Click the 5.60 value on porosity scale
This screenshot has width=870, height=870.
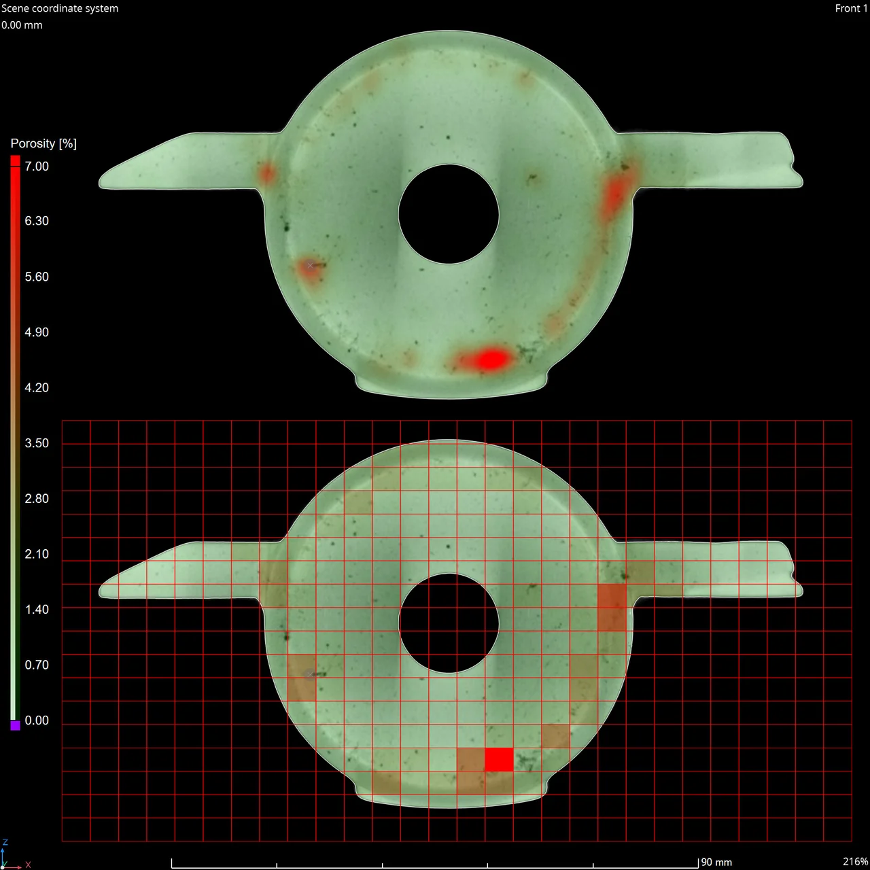37,277
